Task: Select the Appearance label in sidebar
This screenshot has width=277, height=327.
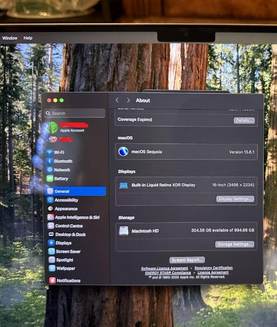Action: (x=66, y=209)
